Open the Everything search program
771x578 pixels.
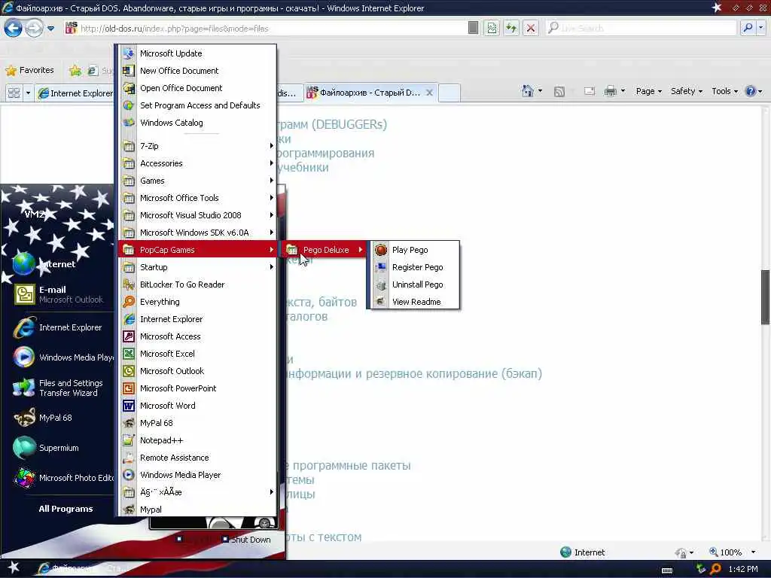pyautogui.click(x=198, y=302)
